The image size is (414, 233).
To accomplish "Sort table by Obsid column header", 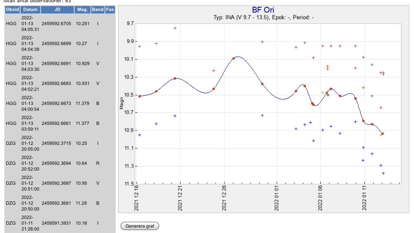I will (x=12, y=10).
